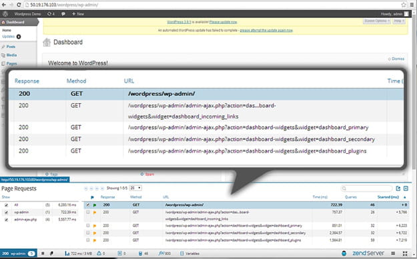Open the Pages sidebar menu

click(12, 63)
